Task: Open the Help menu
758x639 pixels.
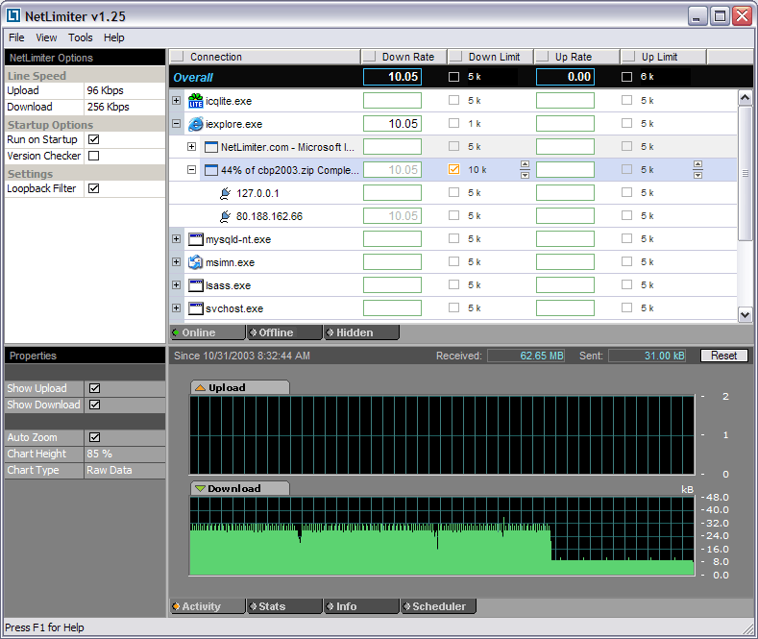Action: pyautogui.click(x=114, y=37)
